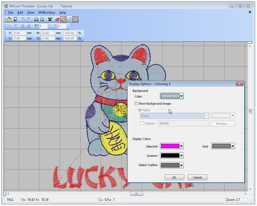Screen dimensions: 257x206
Task: Open the EMBroidery menu
Action: pos(47,13)
